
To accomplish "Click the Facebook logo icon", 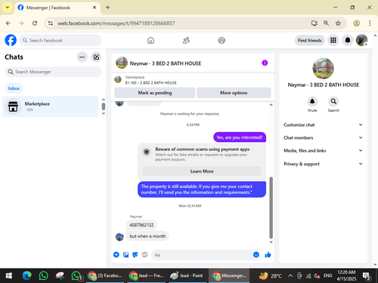I will coord(11,40).
